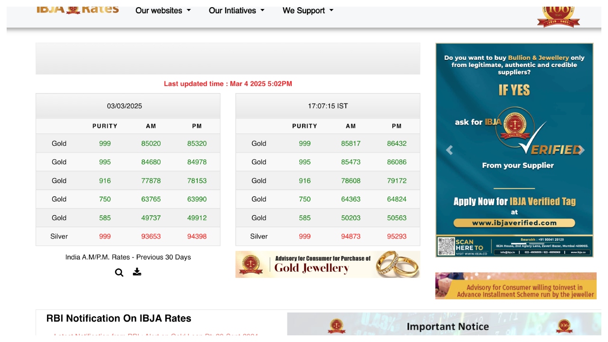Image resolution: width=608 pixels, height=342 pixels.
Task: Click the www.ibjaverified.com button
Action: click(x=514, y=223)
